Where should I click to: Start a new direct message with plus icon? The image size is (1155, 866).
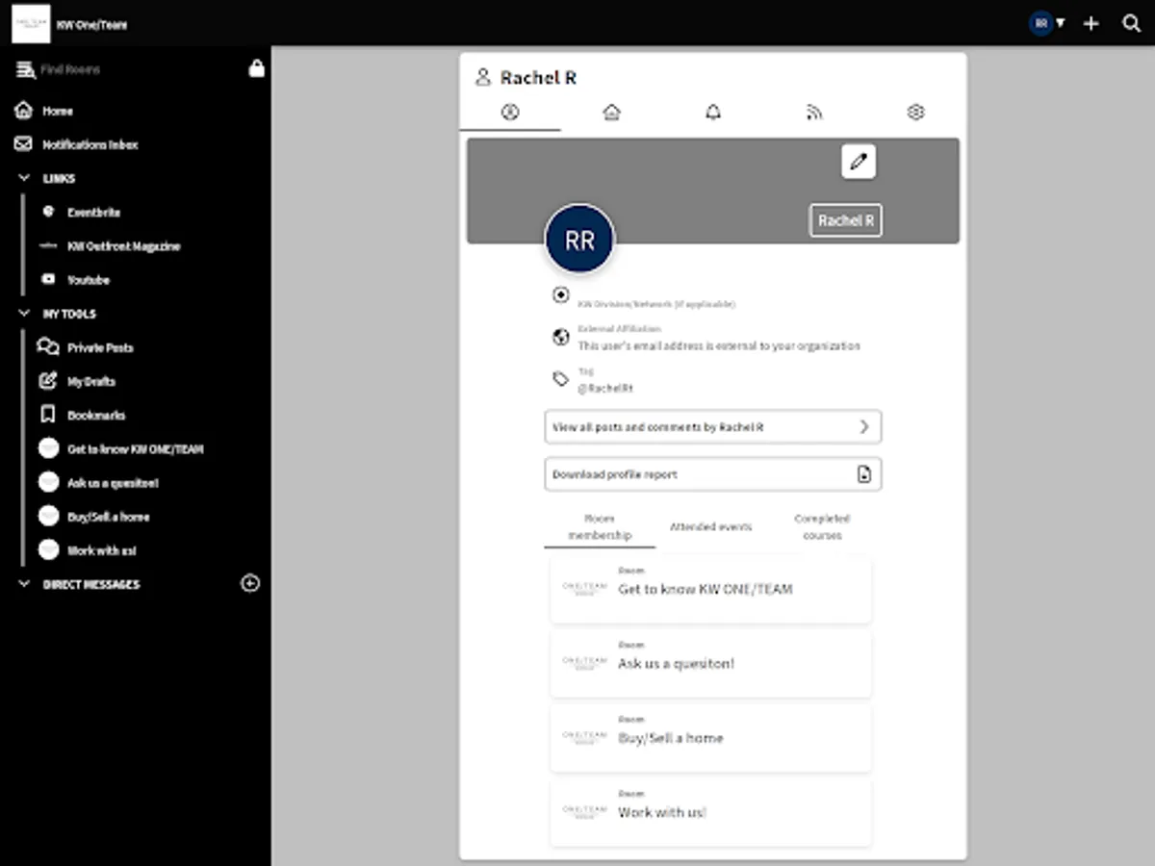pos(250,583)
